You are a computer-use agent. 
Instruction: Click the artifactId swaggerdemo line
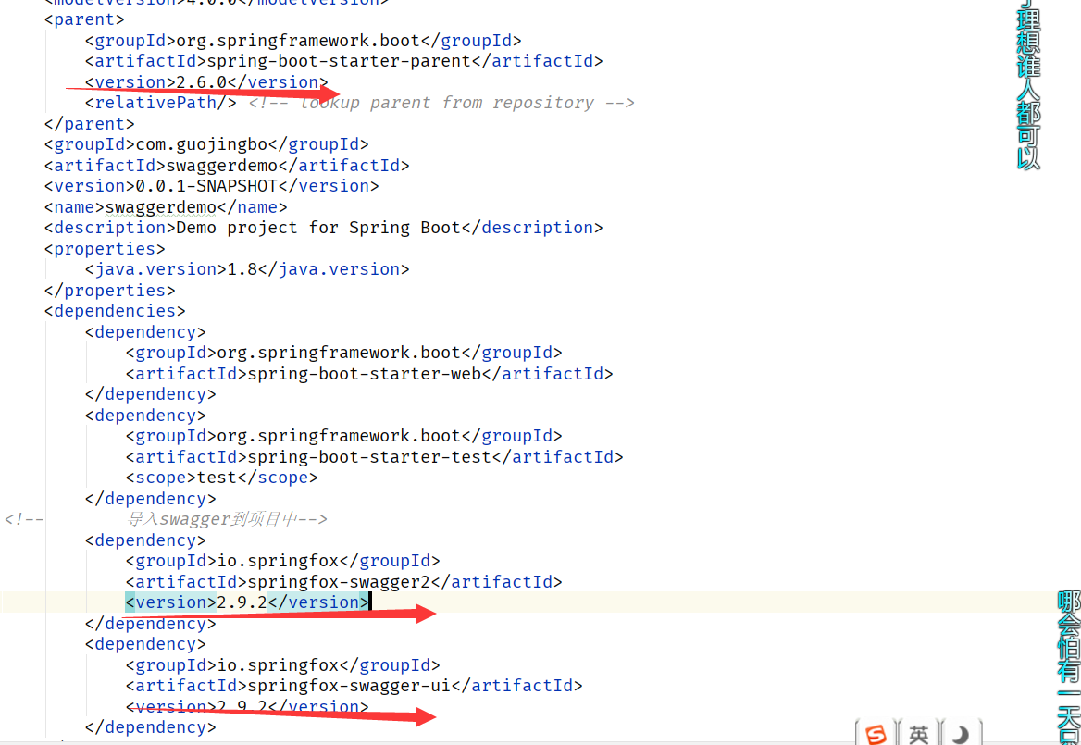tap(227, 166)
